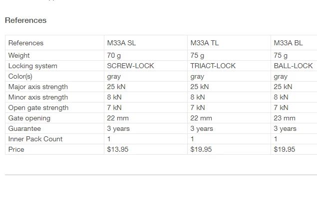Select the M33A SL column header
This screenshot has width=317, height=201.
point(121,43)
